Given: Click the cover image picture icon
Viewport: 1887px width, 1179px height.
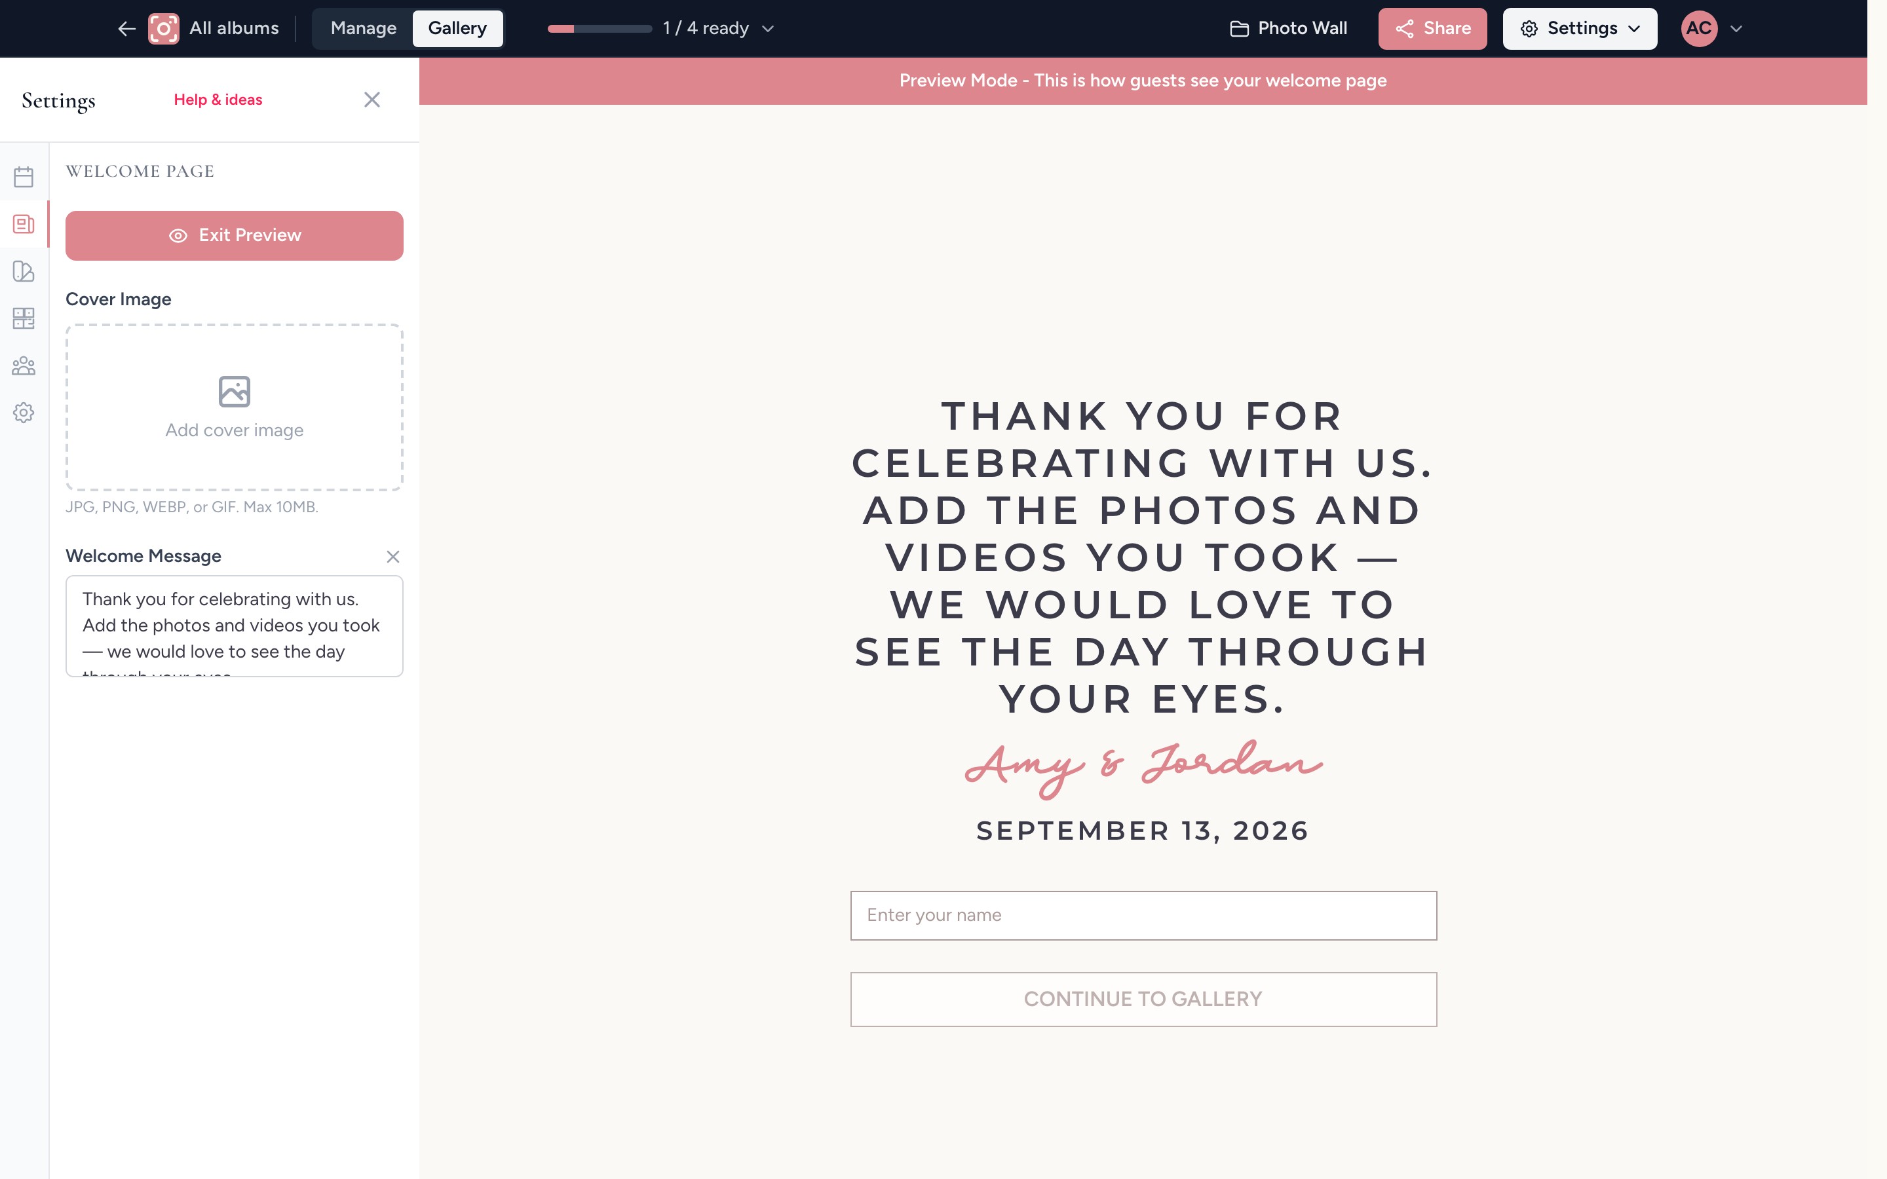Looking at the screenshot, I should [234, 392].
